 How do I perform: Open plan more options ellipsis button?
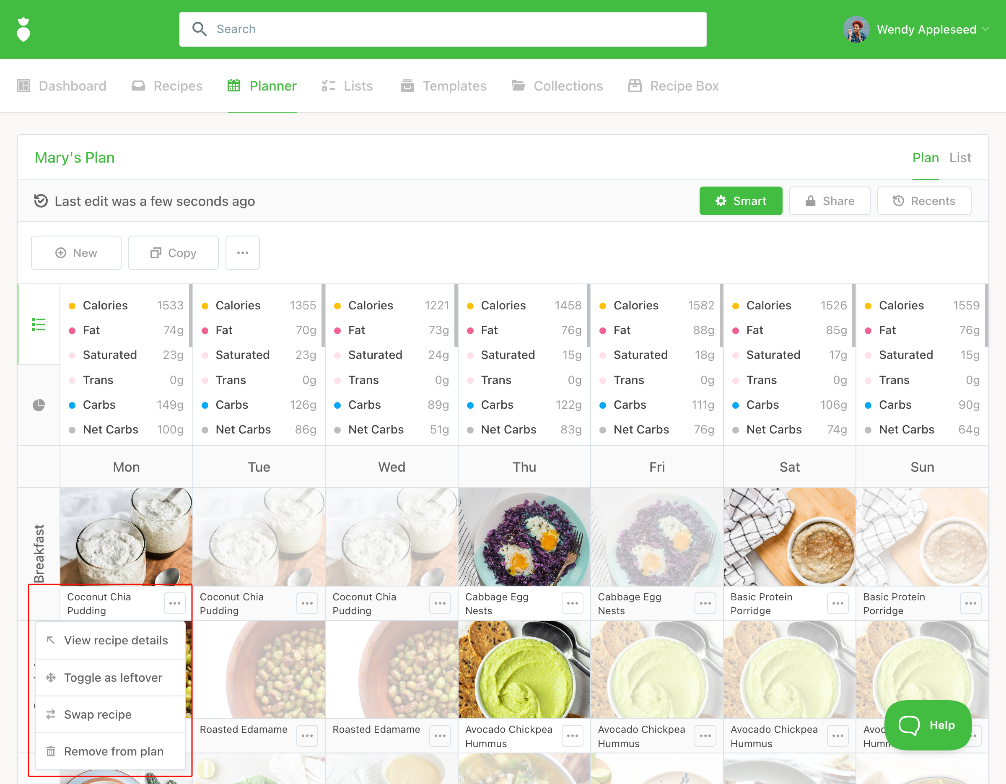242,253
